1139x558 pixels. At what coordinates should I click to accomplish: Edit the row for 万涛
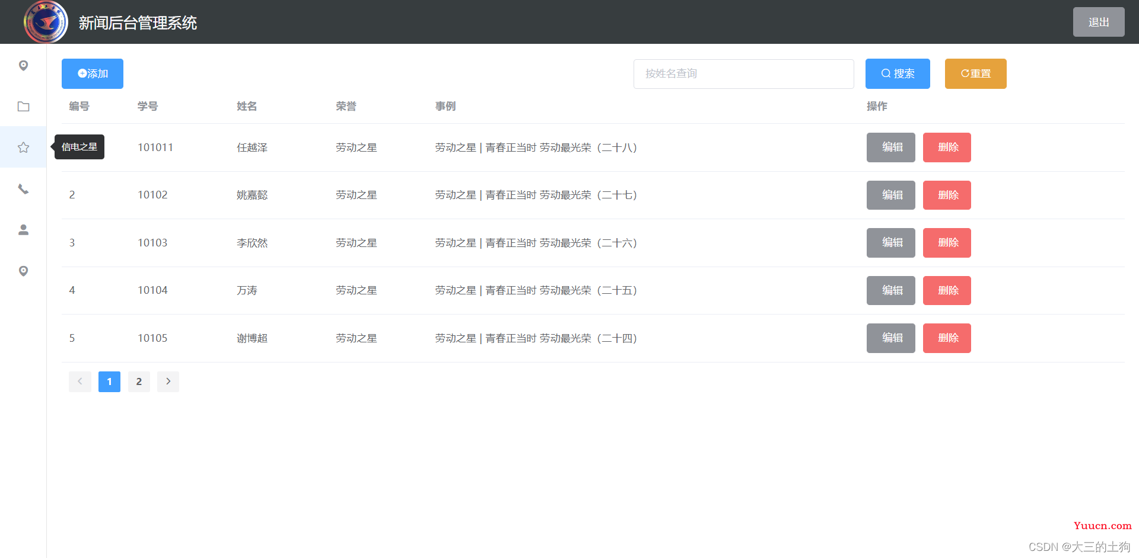coord(890,290)
